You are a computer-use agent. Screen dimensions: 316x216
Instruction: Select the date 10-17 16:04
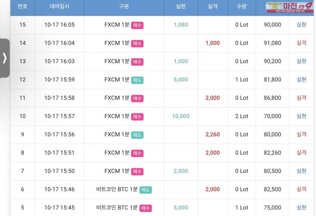coord(60,43)
